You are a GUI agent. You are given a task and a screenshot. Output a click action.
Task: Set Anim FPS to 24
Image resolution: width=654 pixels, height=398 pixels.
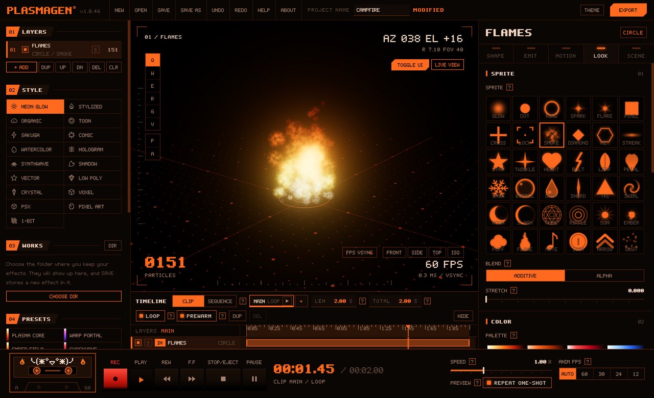pos(619,374)
